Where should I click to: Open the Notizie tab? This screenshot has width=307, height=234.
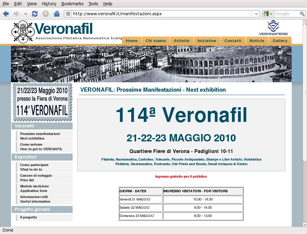tap(257, 41)
